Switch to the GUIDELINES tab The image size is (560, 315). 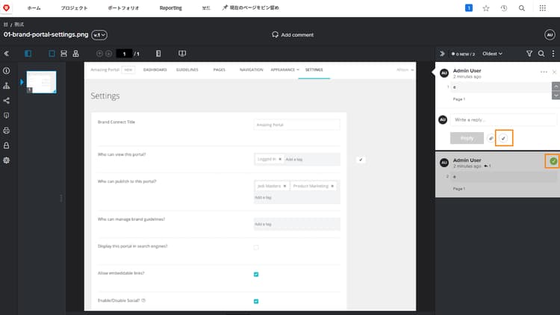click(x=187, y=69)
